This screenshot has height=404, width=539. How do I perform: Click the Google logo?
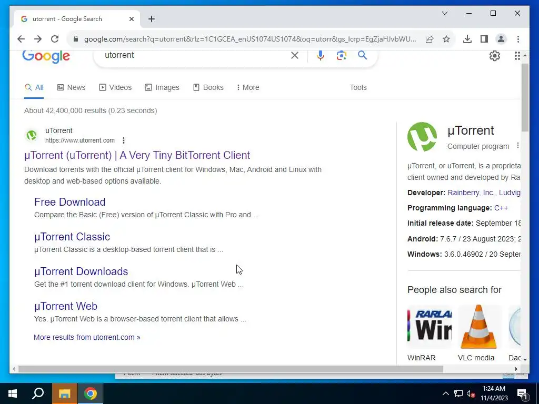point(46,57)
